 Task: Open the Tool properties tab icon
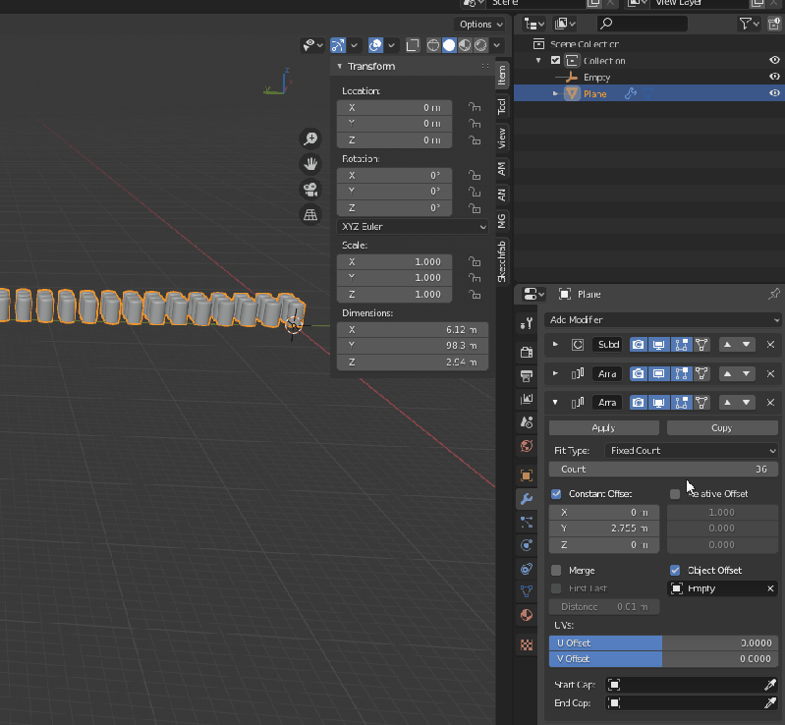527,324
